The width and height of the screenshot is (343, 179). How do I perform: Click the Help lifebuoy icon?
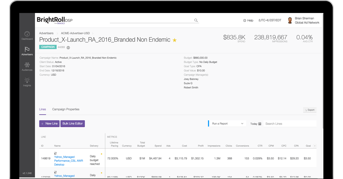(x=245, y=20)
